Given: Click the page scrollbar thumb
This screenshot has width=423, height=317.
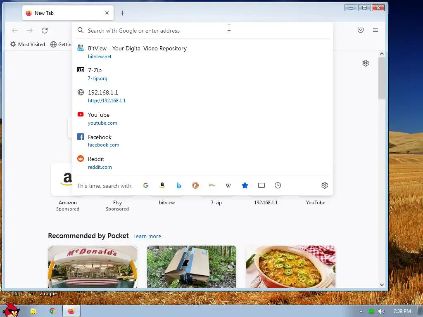Looking at the screenshot, I should [382, 78].
